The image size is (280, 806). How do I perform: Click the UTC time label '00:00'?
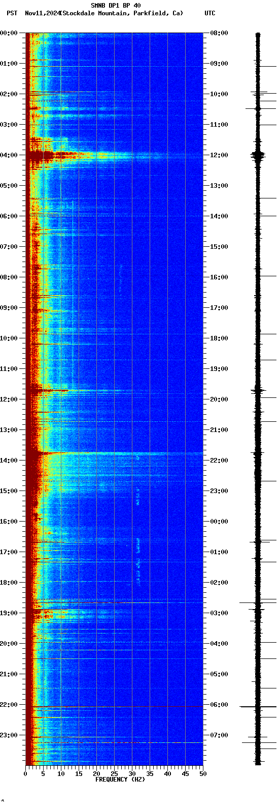pyautogui.click(x=219, y=522)
